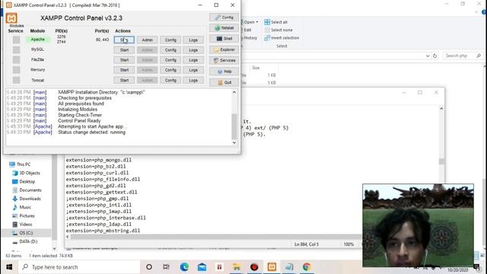Toggle FileZilla service install checkbox
The width and height of the screenshot is (487, 274).
tap(16, 59)
